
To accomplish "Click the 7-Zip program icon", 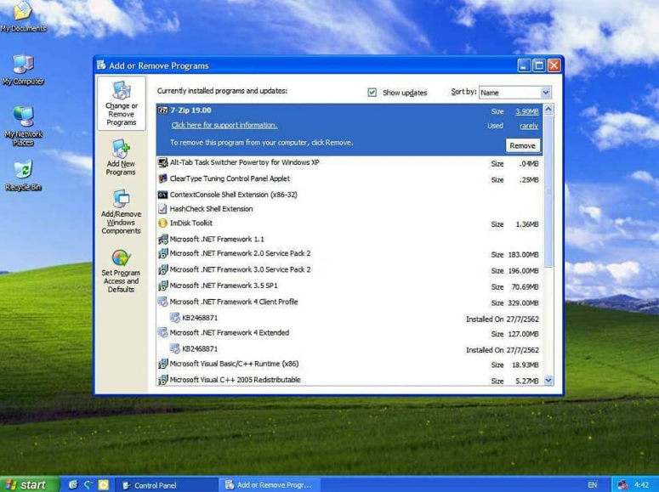I will (x=162, y=110).
